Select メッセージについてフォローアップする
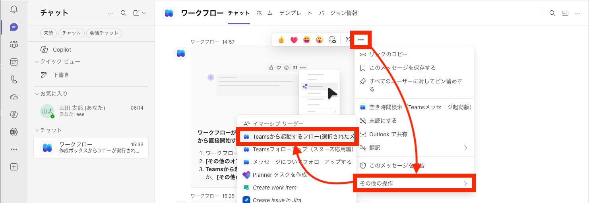Screen dimensions: 589x203 tap(297, 162)
